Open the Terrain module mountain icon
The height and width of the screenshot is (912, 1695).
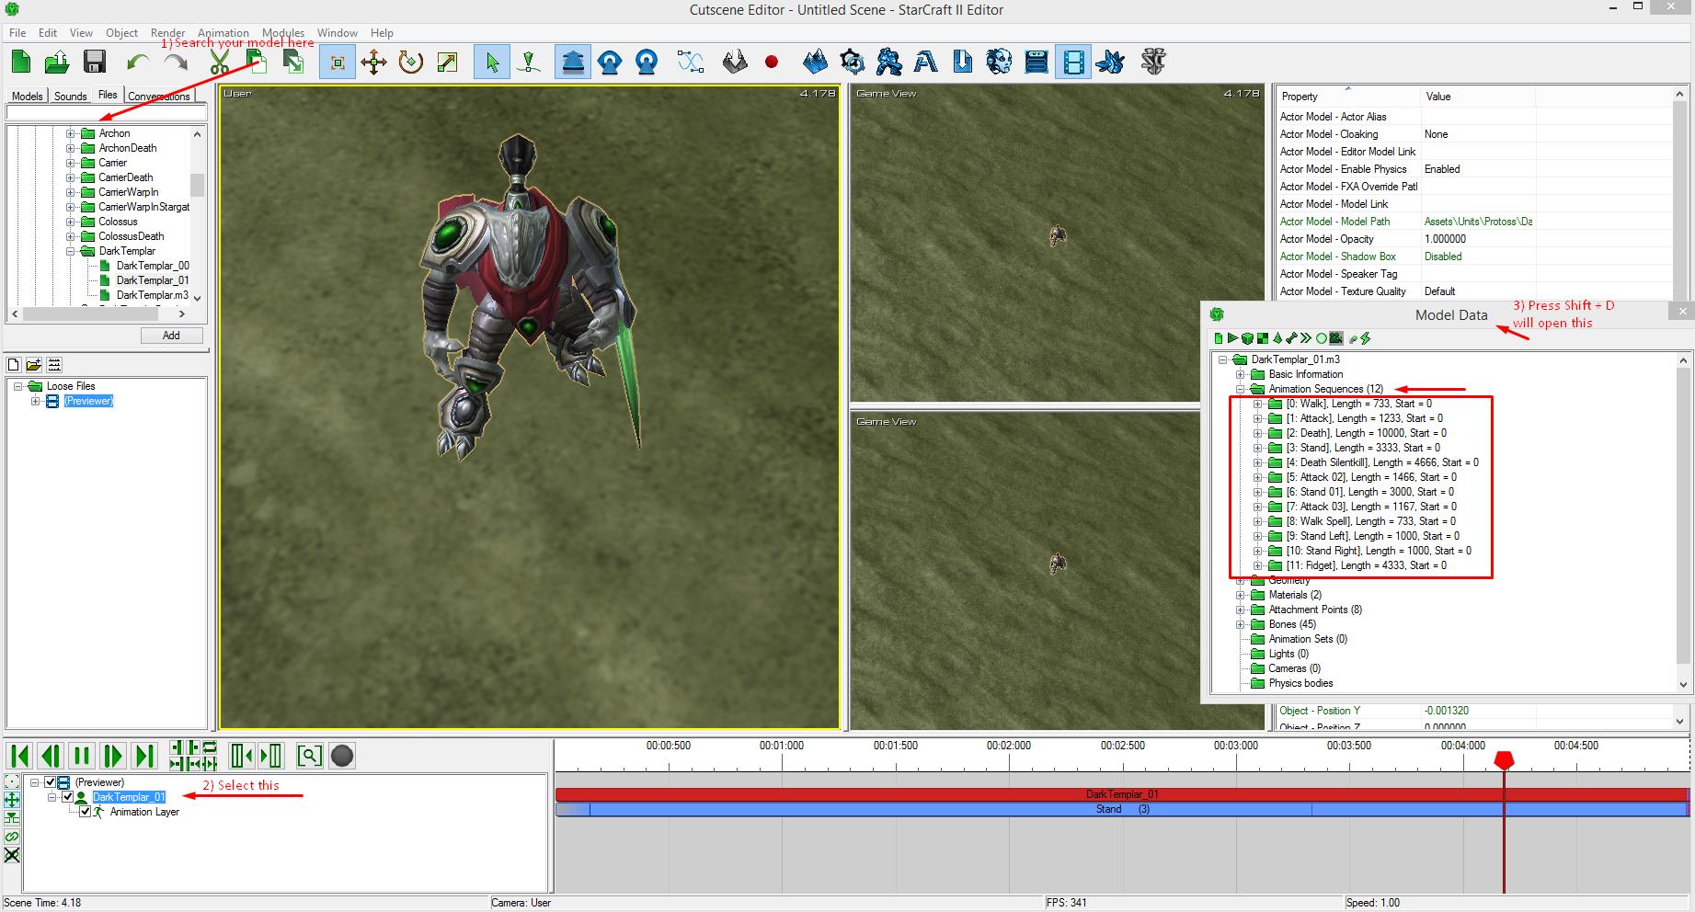click(815, 62)
